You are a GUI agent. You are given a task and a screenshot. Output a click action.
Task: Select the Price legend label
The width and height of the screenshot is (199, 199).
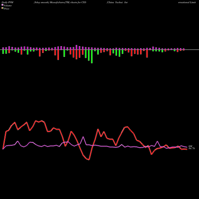pos(6,9)
